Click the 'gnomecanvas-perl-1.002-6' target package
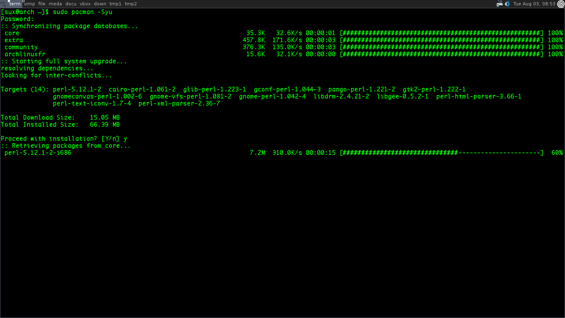 pos(98,96)
